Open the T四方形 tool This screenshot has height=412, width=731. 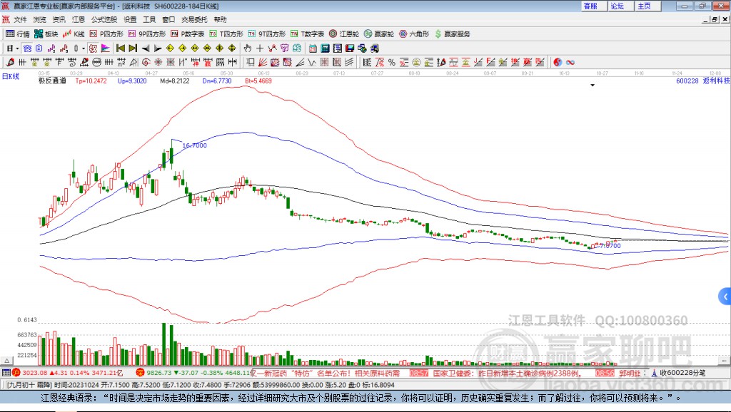(x=226, y=34)
